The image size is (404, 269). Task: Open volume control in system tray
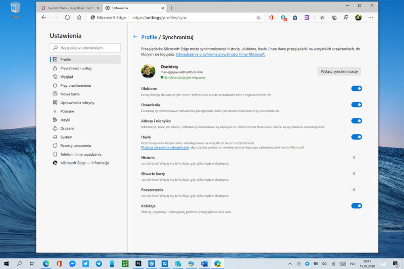pos(324,264)
